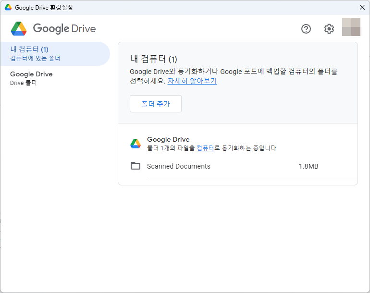Click the 내 컴퓨터 (1) heading in main panel

[154, 59]
